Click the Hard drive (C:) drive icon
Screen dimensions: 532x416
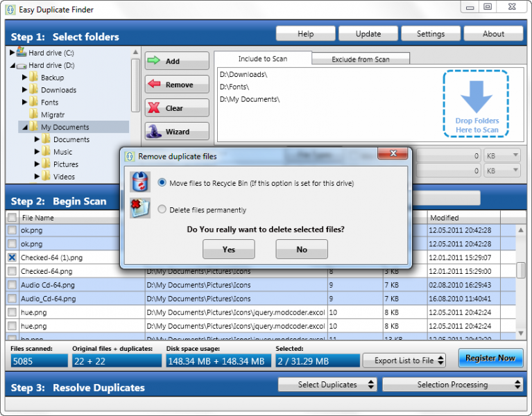[22, 52]
